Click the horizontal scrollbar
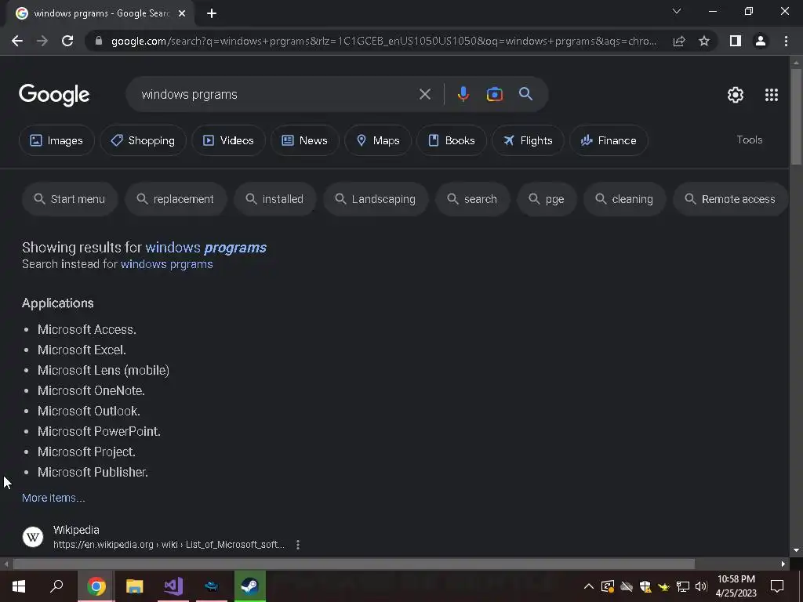 click(x=354, y=564)
